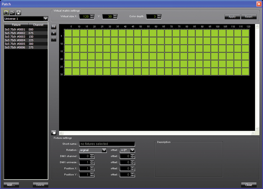
Task: Select fixture 5x5 75ch #0003
Action: click(x=15, y=37)
